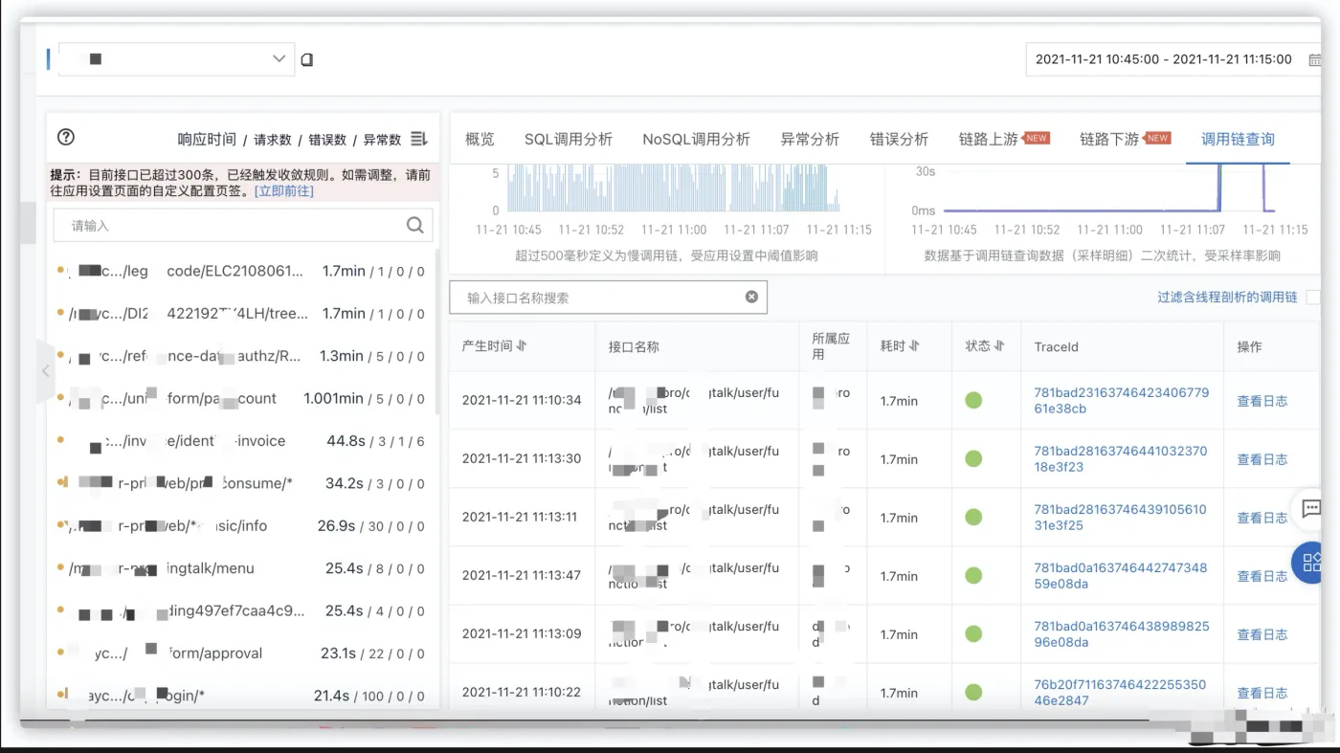Open TraceId 781bad2816374644103237018e3f23
The height and width of the screenshot is (753, 1340).
(x=1121, y=458)
